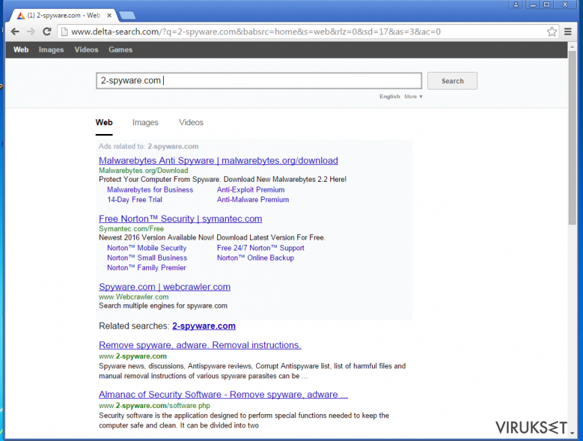This screenshot has width=583, height=441.
Task: Open Almanac of Security Software result
Action: pyautogui.click(x=224, y=395)
